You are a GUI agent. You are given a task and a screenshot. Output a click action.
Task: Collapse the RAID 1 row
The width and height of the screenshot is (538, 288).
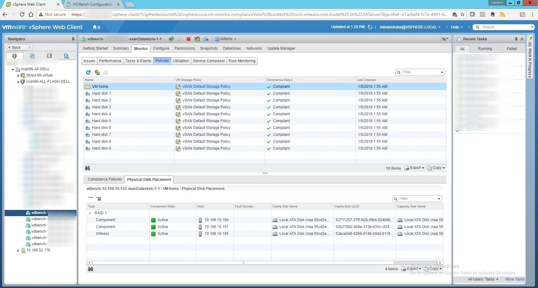tap(90, 213)
